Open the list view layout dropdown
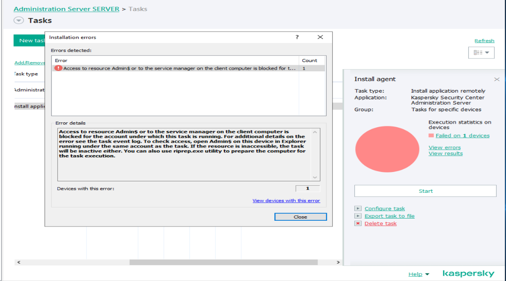Viewport: 506px width, 281px height. tap(481, 53)
